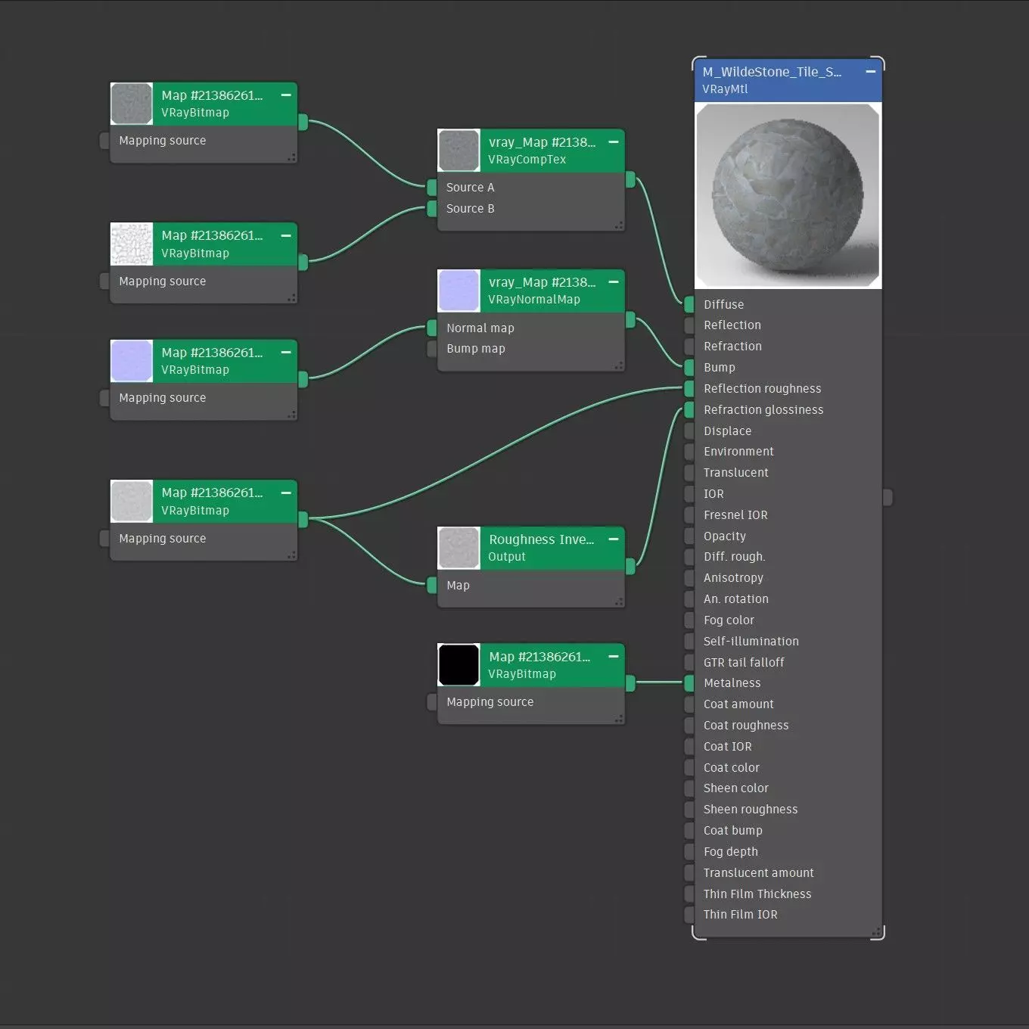This screenshot has height=1029, width=1029.
Task: Click the Coat bump slot label
Action: pyautogui.click(x=732, y=831)
